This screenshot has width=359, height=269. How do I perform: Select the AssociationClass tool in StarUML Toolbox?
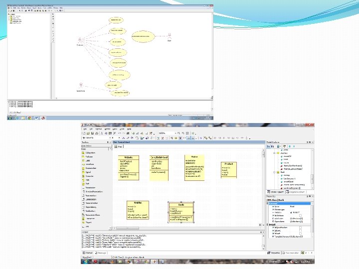pos(91,215)
